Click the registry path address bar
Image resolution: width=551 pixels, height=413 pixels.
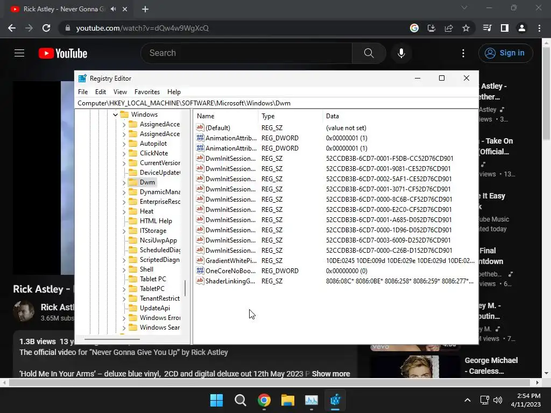tap(277, 103)
